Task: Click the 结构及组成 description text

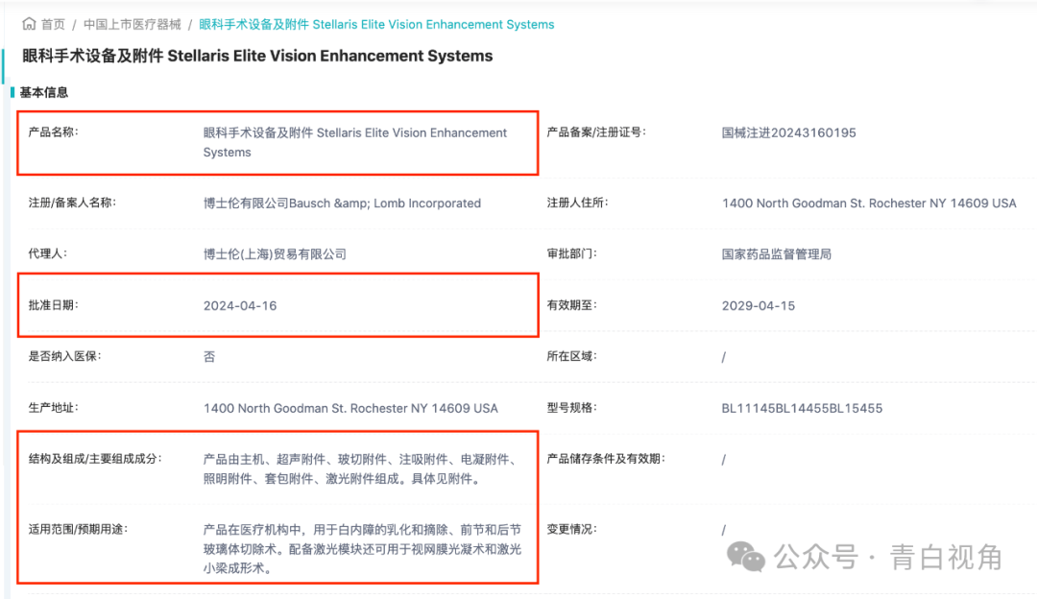Action: pyautogui.click(x=361, y=468)
